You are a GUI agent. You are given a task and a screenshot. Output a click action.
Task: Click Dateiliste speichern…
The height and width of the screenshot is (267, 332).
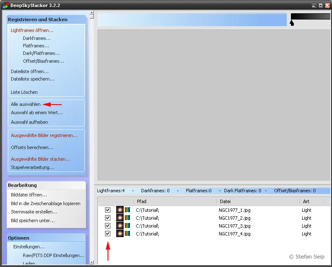click(x=33, y=79)
